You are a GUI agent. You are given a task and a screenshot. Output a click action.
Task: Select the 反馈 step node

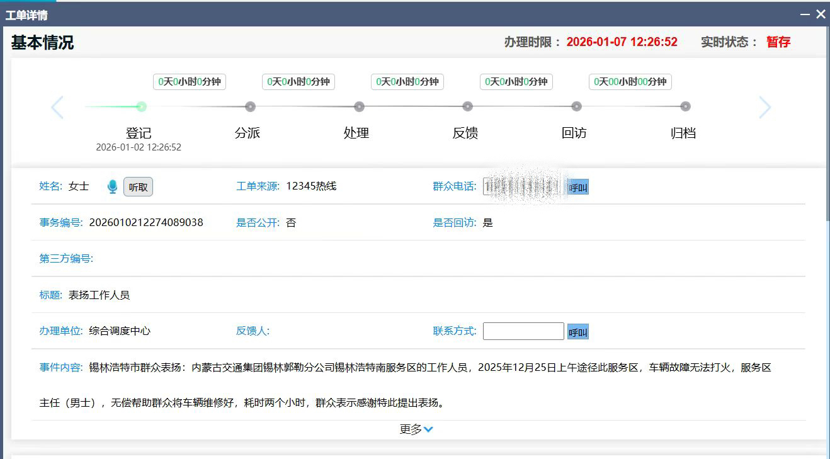tap(467, 106)
